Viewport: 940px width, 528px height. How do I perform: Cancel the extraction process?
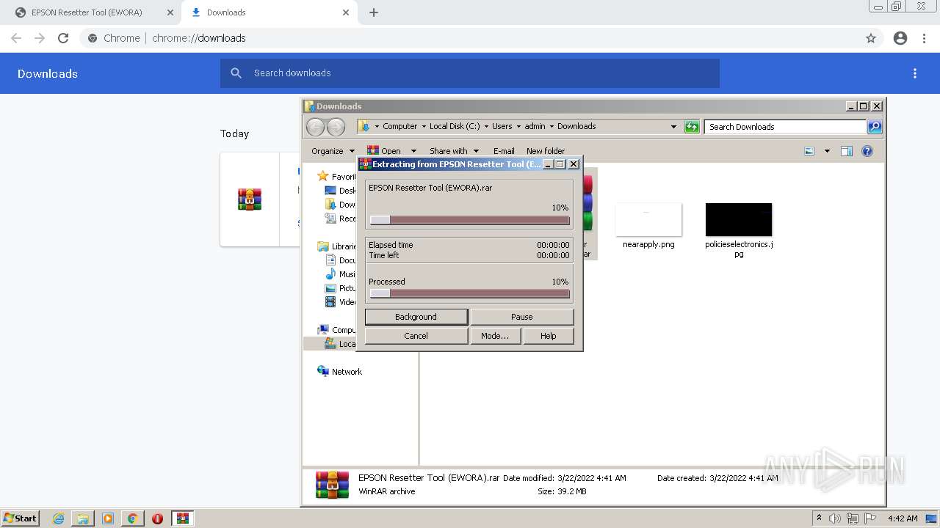416,336
